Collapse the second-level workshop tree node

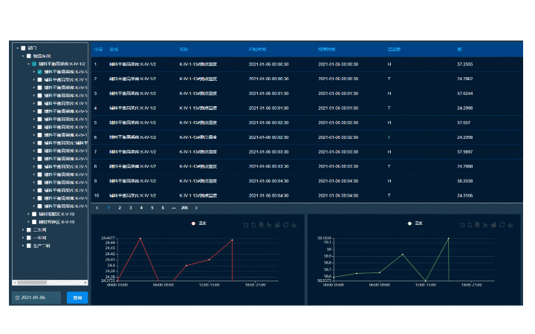(x=23, y=56)
